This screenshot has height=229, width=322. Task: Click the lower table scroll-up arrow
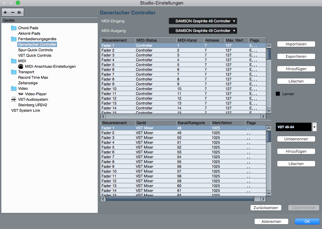[269, 128]
